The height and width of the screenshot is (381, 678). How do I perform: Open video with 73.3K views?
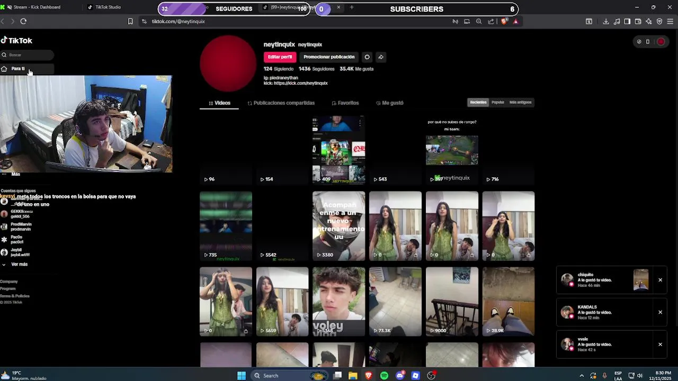395,302
